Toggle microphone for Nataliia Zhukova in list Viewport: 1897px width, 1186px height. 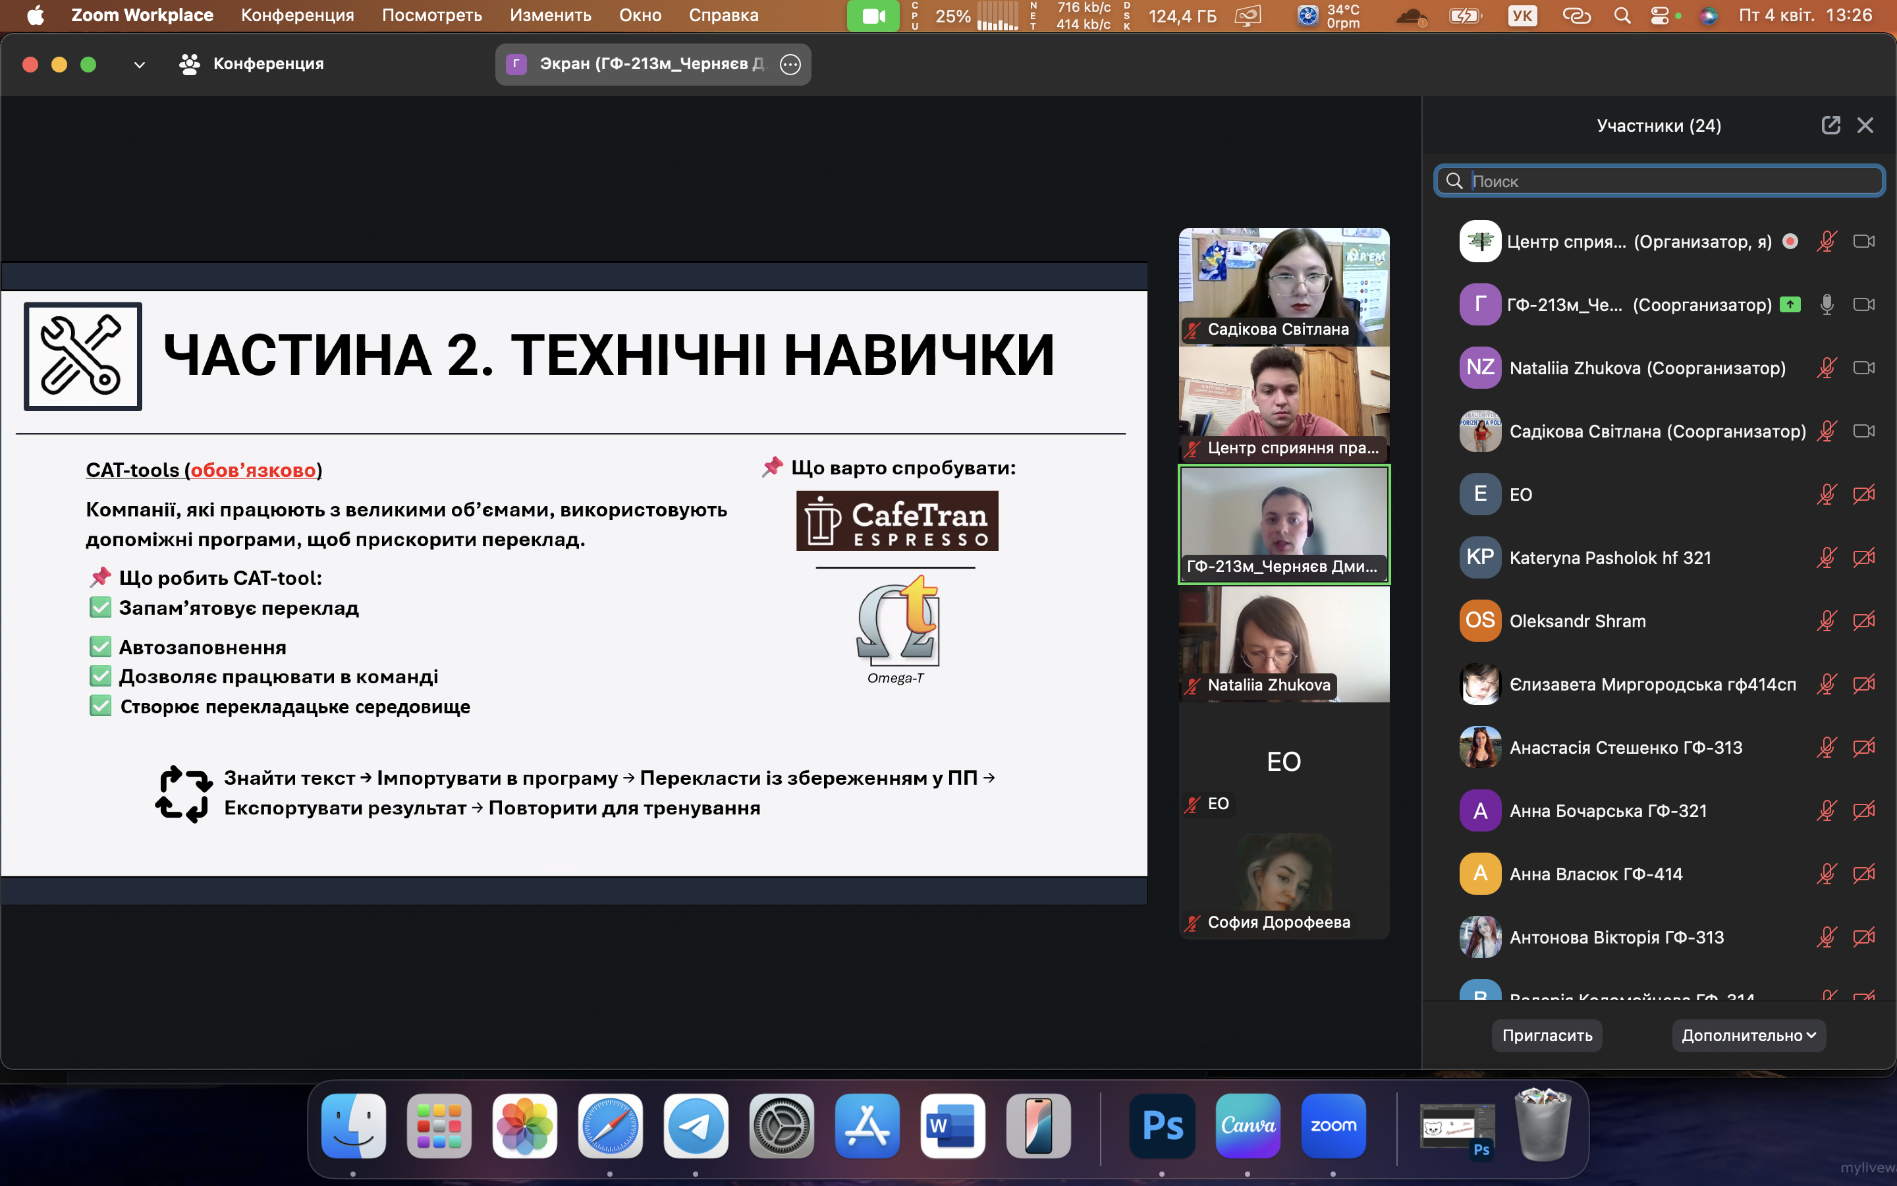pyautogui.click(x=1826, y=368)
